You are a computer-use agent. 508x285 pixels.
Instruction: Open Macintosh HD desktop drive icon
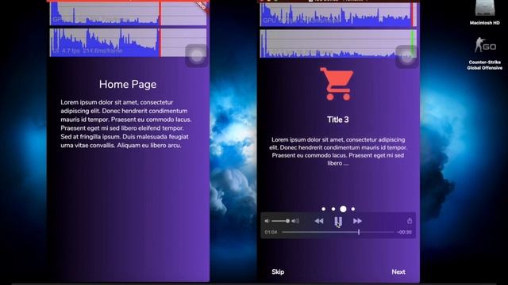click(x=485, y=13)
